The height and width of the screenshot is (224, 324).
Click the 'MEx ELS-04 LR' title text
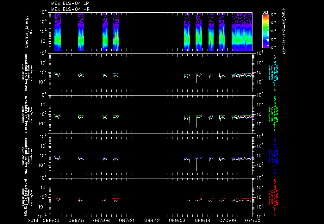pos(70,3)
